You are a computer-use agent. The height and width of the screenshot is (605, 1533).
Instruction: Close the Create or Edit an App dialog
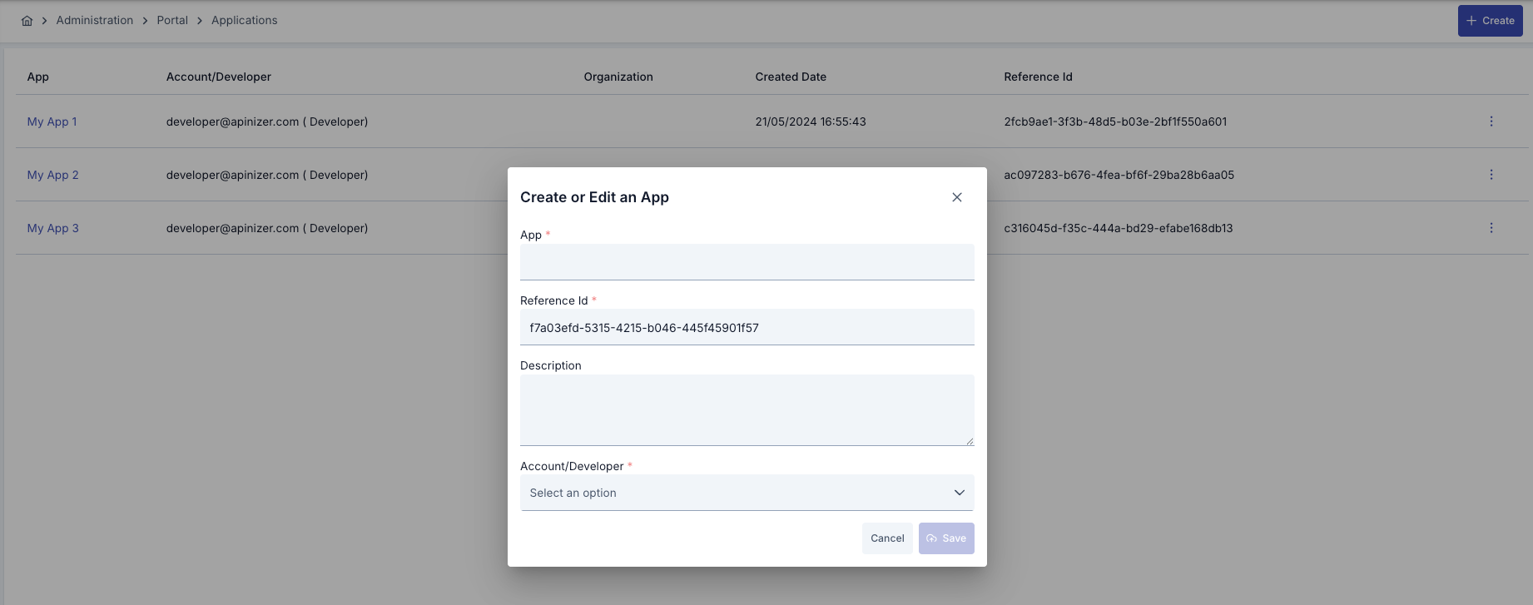click(956, 197)
